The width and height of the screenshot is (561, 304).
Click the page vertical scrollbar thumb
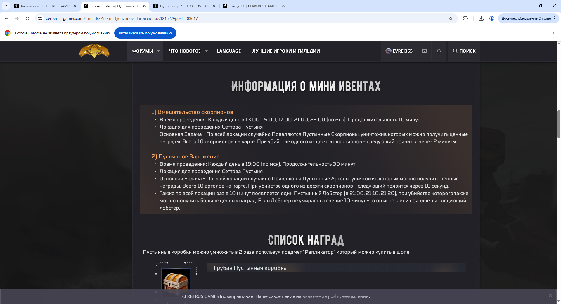[x=559, y=124]
